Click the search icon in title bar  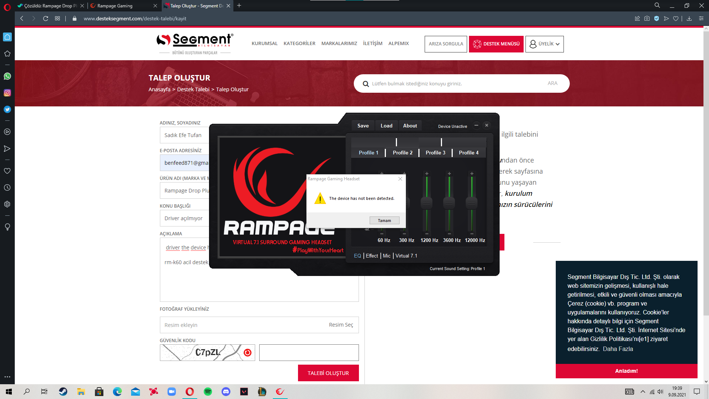pyautogui.click(x=657, y=6)
